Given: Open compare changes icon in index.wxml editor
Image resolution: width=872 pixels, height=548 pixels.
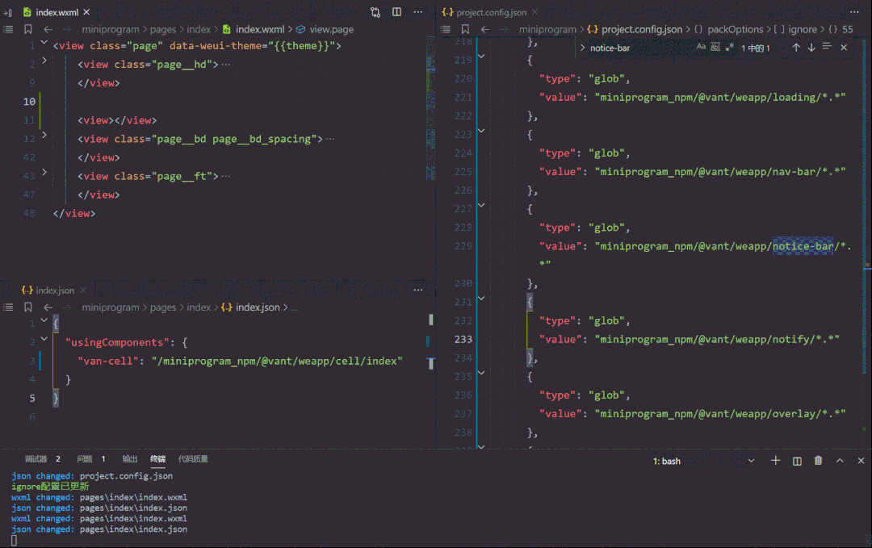Looking at the screenshot, I should pos(375,12).
